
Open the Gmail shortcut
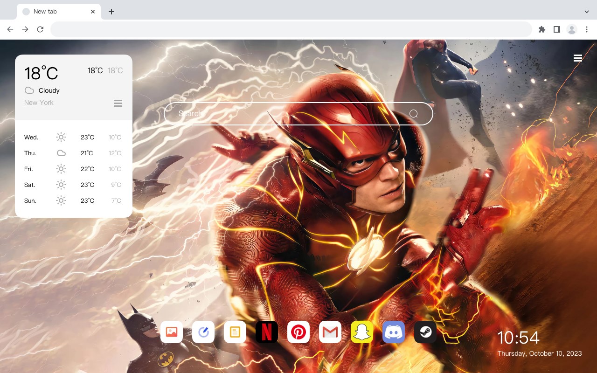click(330, 332)
